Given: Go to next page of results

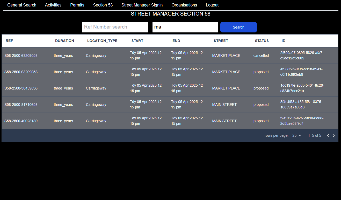Looking at the screenshot, I should click(x=334, y=136).
